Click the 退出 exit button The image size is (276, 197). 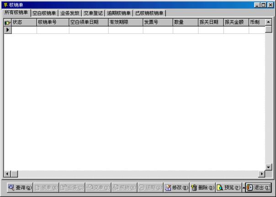tap(258, 187)
